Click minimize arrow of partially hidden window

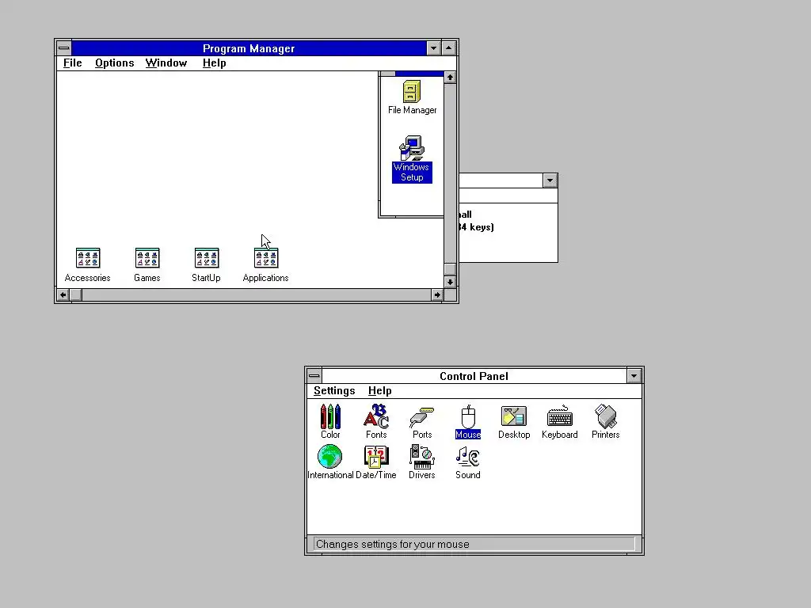550,180
